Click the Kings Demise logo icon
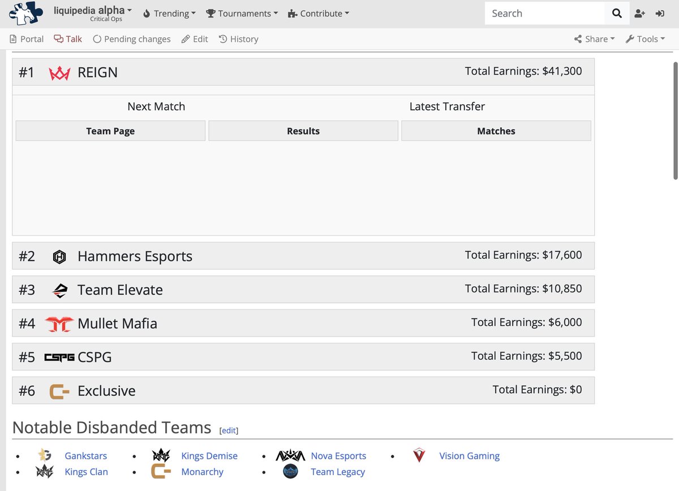Image resolution: width=679 pixels, height=491 pixels. [x=161, y=455]
